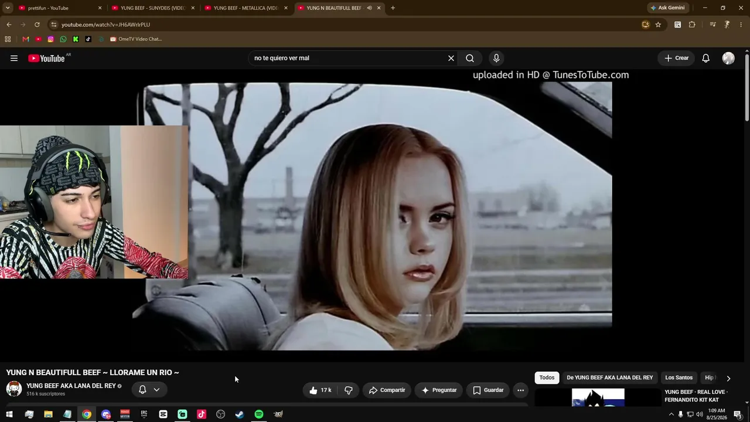The height and width of the screenshot is (422, 750).
Task: Open Spotify from the taskbar
Action: click(x=259, y=414)
